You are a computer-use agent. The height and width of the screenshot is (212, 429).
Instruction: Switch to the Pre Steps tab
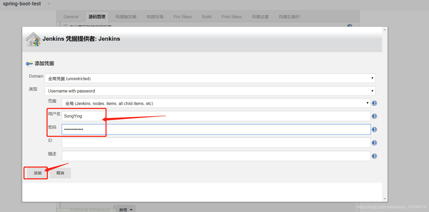tap(183, 17)
